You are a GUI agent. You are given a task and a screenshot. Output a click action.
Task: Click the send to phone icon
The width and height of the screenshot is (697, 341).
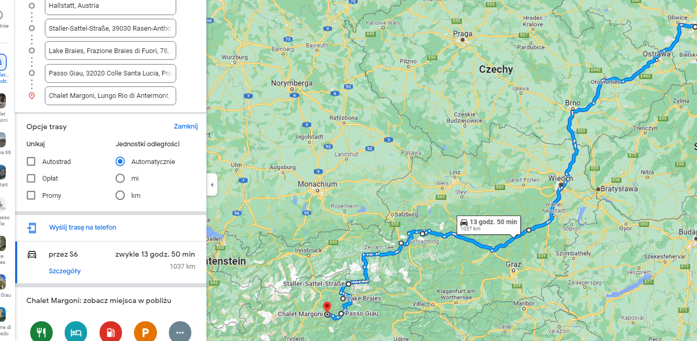click(x=32, y=228)
